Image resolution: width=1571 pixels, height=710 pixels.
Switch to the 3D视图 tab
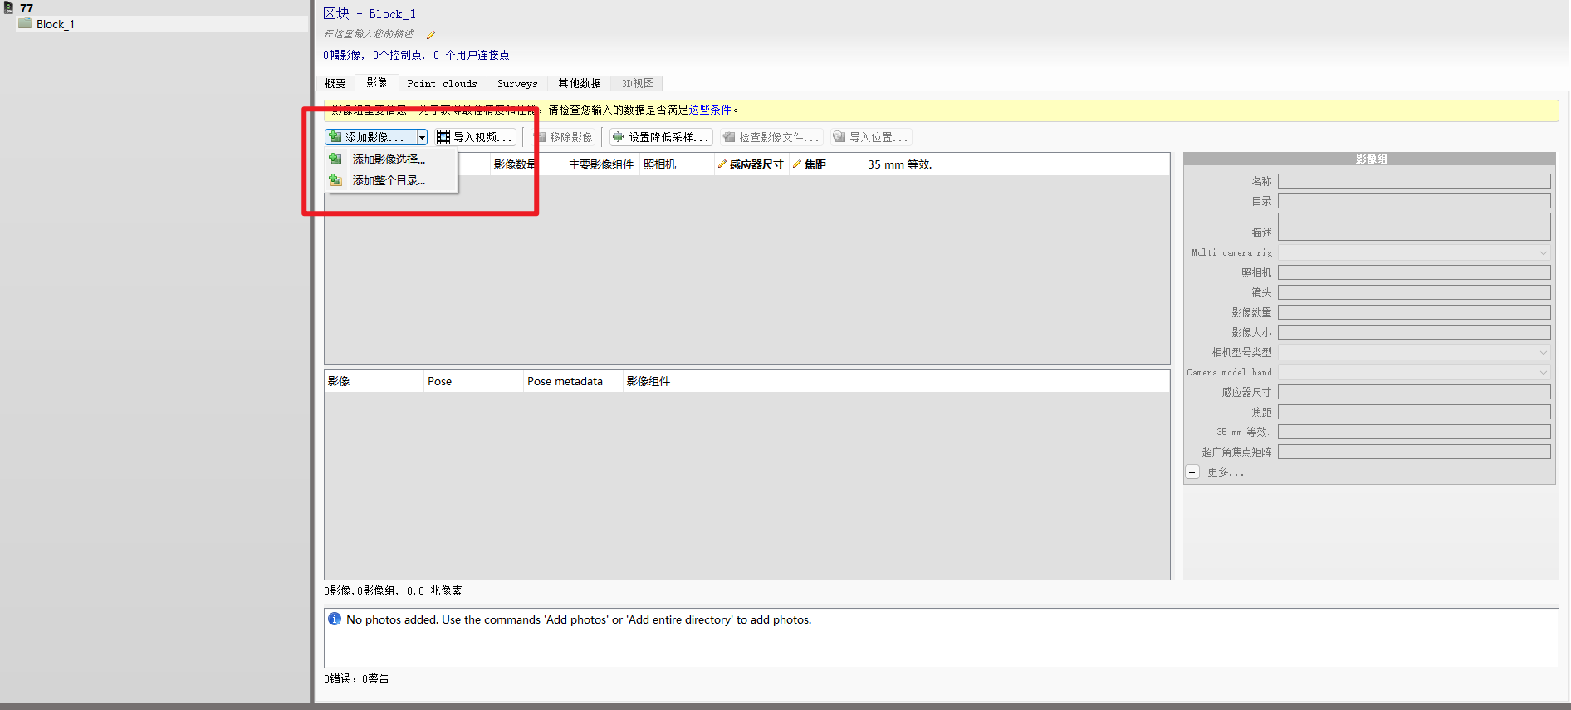(x=638, y=83)
